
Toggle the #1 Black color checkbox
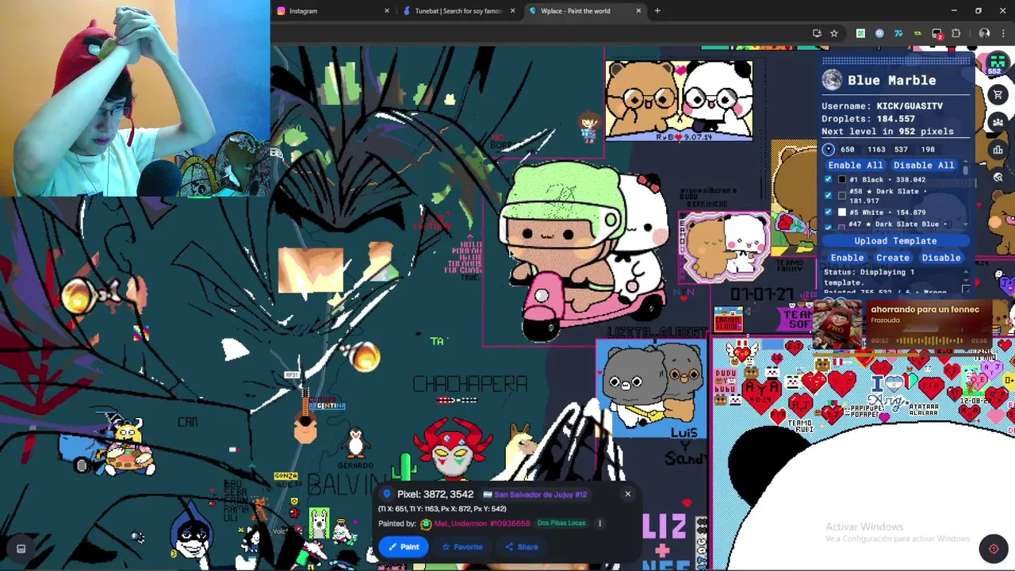(x=829, y=179)
